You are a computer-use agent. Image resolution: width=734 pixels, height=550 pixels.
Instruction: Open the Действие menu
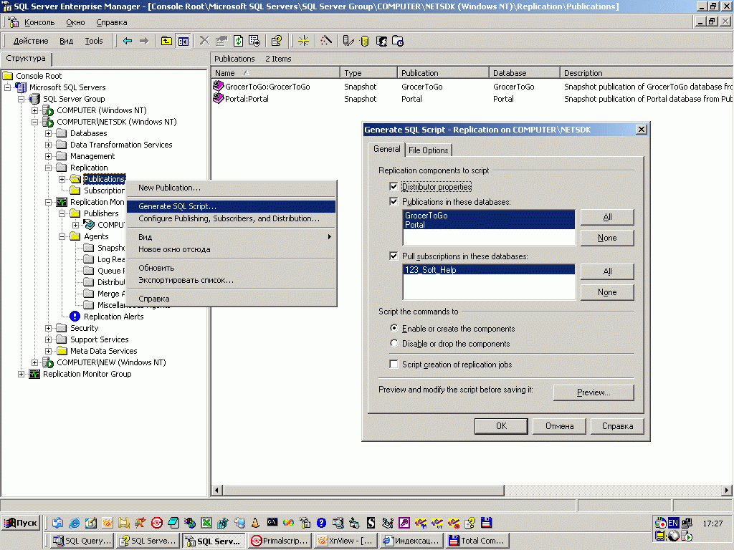coord(31,41)
